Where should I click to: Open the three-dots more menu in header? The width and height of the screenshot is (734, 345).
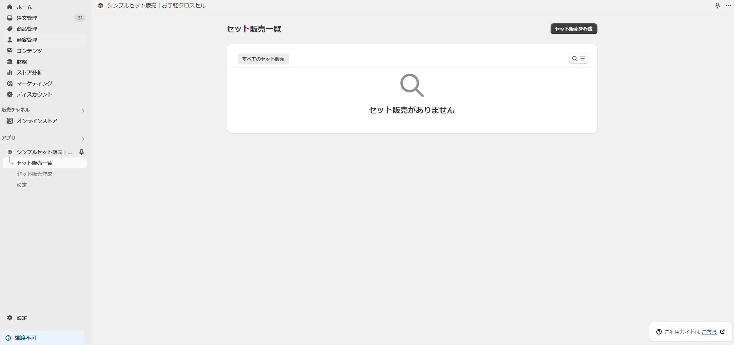tap(728, 5)
